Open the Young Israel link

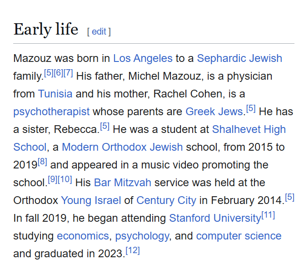[x=91, y=200]
